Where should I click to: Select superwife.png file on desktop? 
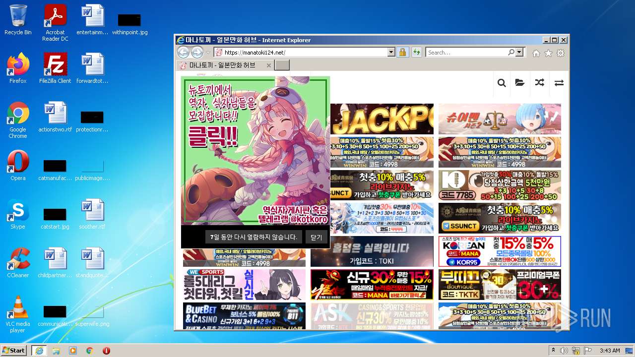click(92, 314)
